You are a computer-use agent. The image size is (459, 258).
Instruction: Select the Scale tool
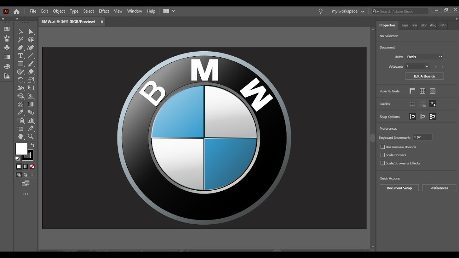[31, 80]
